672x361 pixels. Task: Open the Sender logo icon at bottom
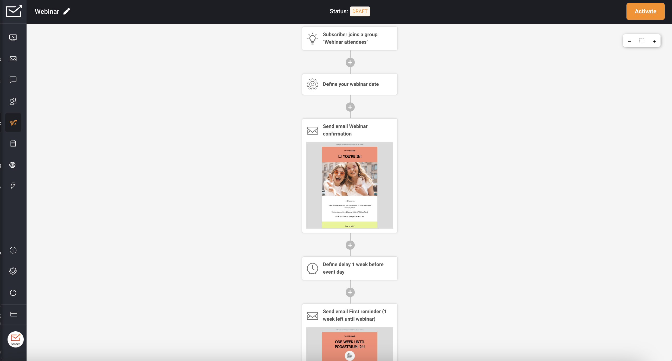[x=15, y=339]
